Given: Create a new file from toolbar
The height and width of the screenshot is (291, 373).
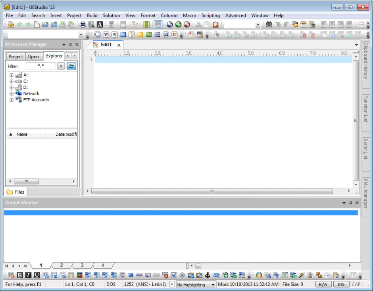Looking at the screenshot, I should (37, 25).
